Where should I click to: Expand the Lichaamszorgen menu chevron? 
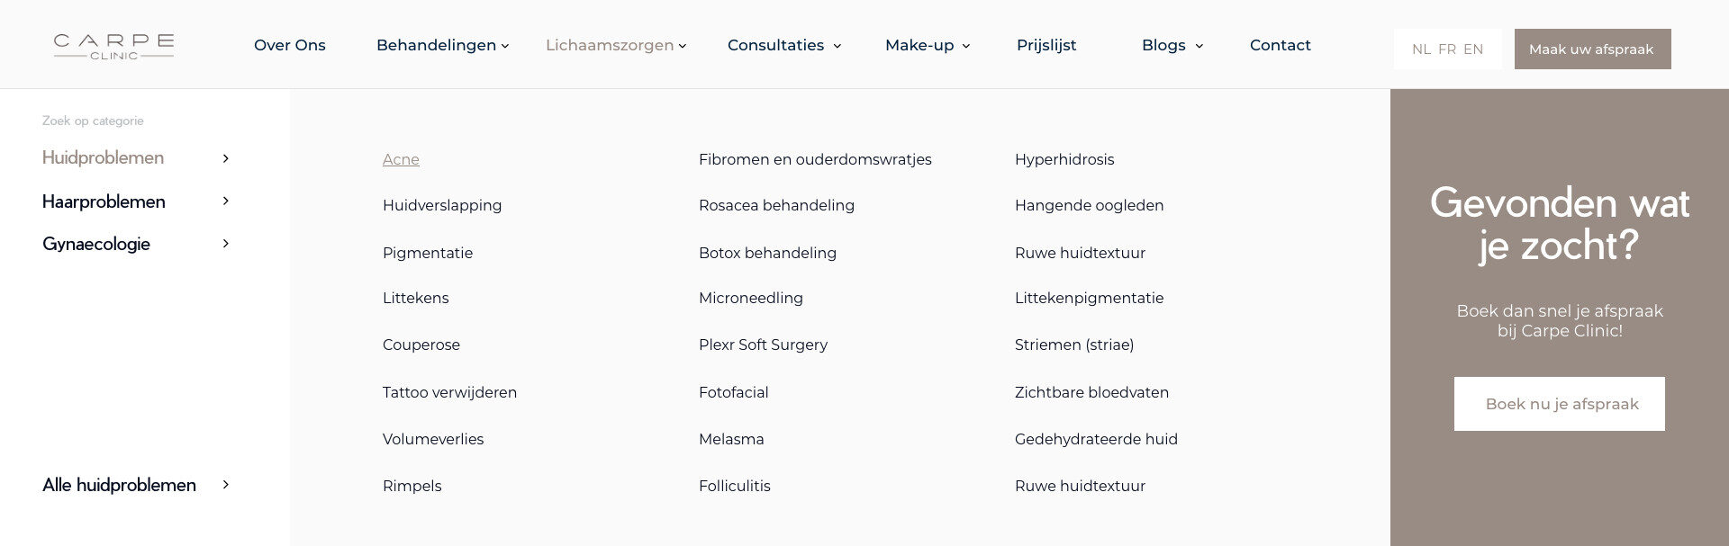(683, 46)
